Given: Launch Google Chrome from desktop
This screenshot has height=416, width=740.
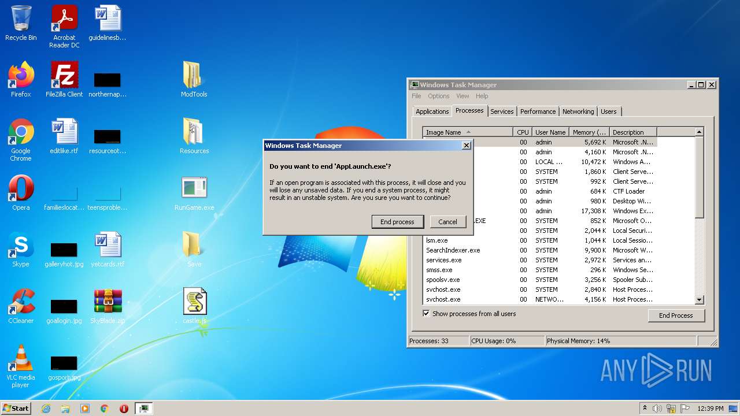Looking at the screenshot, I should (x=21, y=140).
